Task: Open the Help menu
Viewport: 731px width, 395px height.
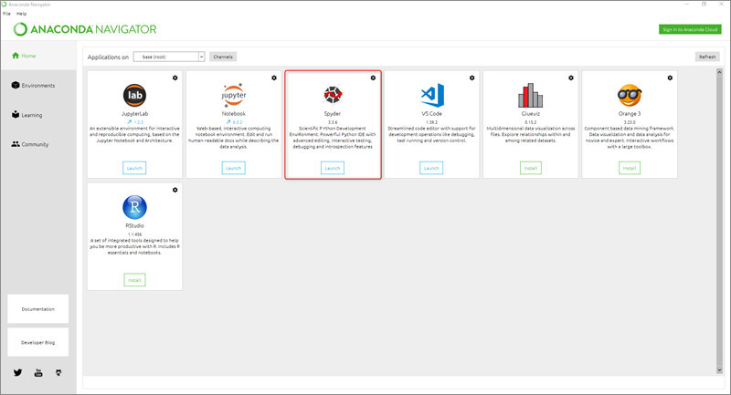Action: tap(21, 14)
